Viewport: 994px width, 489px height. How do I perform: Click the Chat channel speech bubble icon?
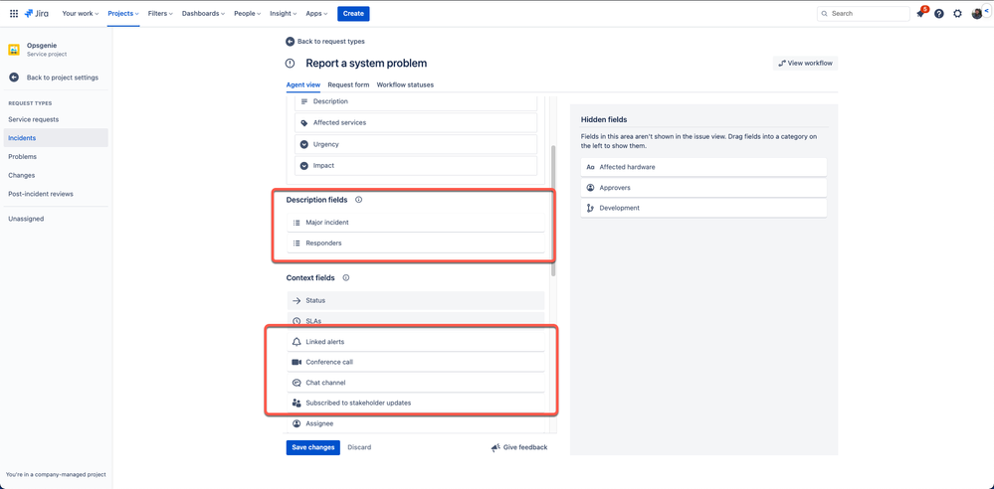point(297,383)
